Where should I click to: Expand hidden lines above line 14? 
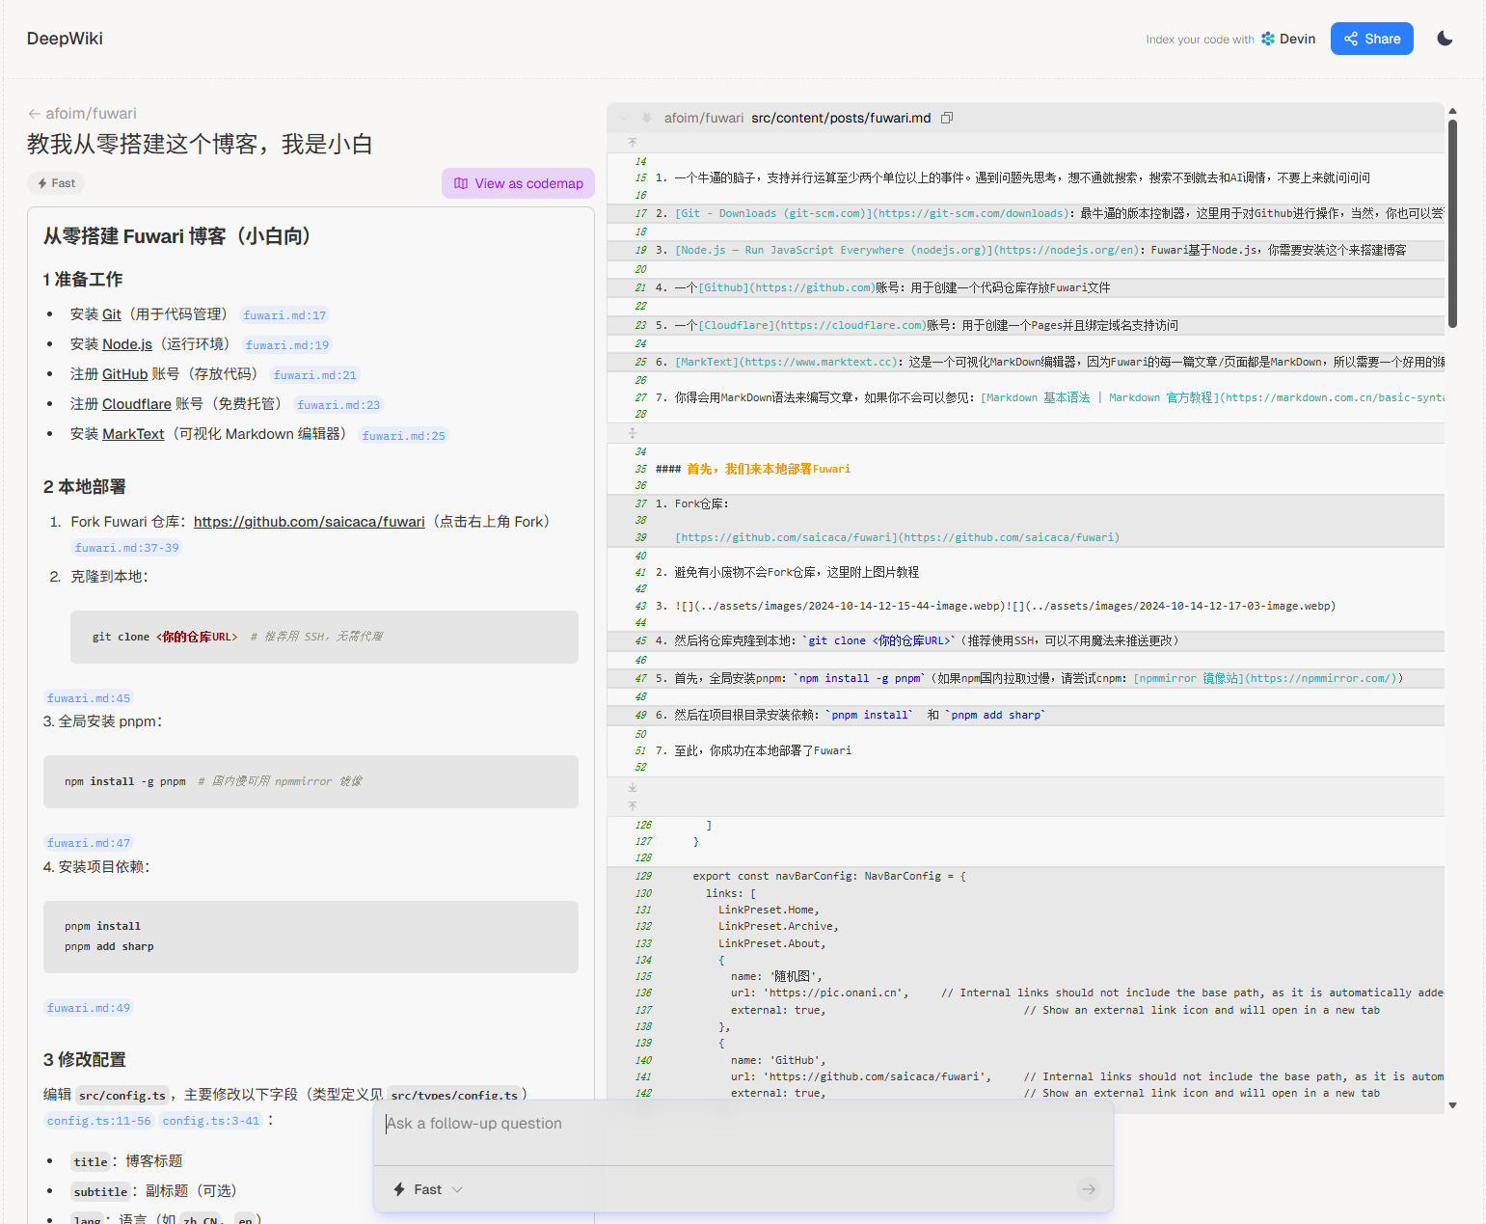coord(633,142)
